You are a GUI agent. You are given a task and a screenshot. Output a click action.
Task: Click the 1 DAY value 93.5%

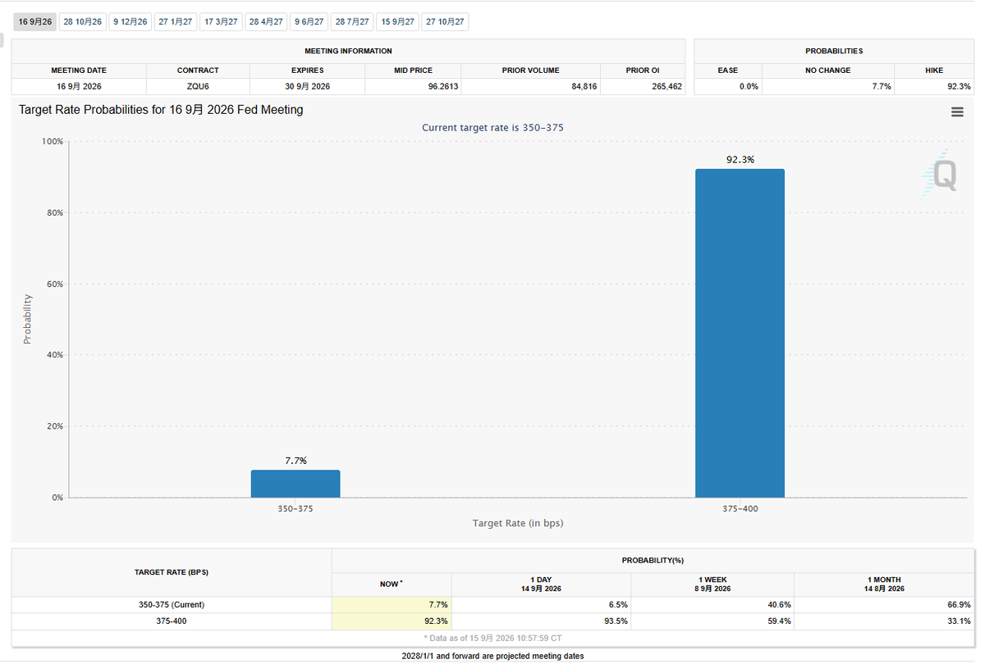[x=615, y=621]
